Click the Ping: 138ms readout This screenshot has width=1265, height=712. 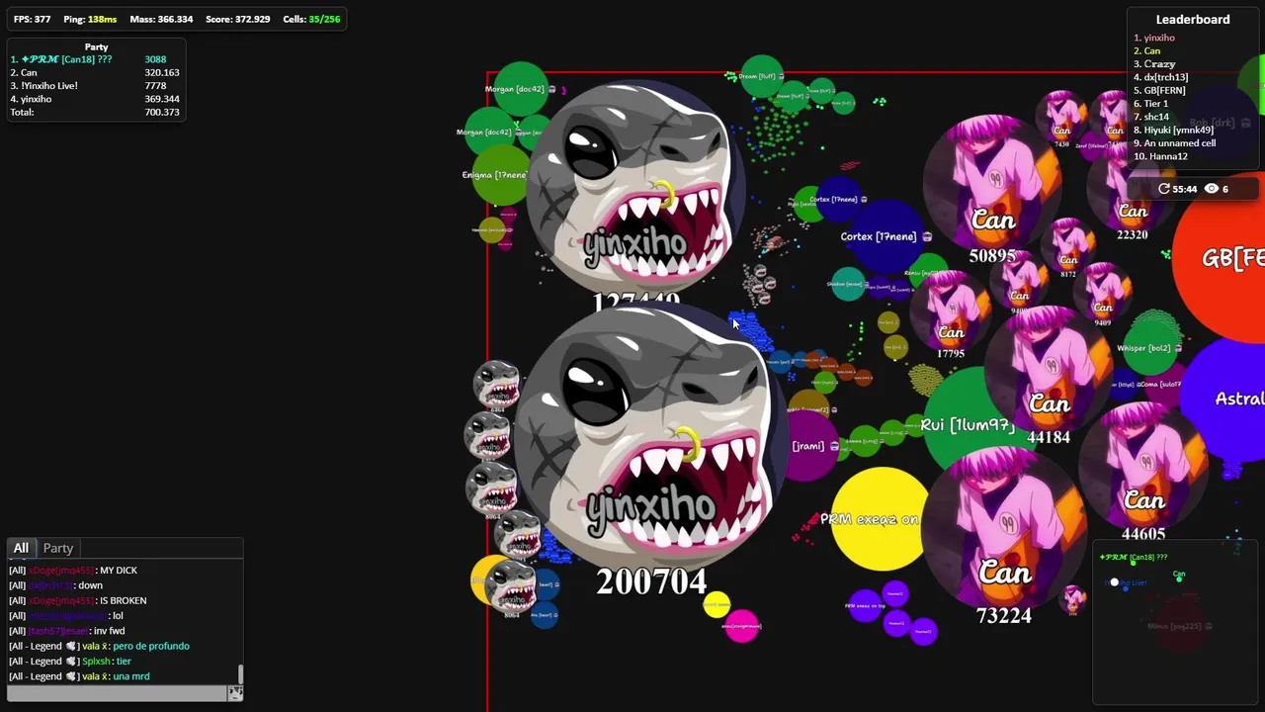(x=90, y=19)
